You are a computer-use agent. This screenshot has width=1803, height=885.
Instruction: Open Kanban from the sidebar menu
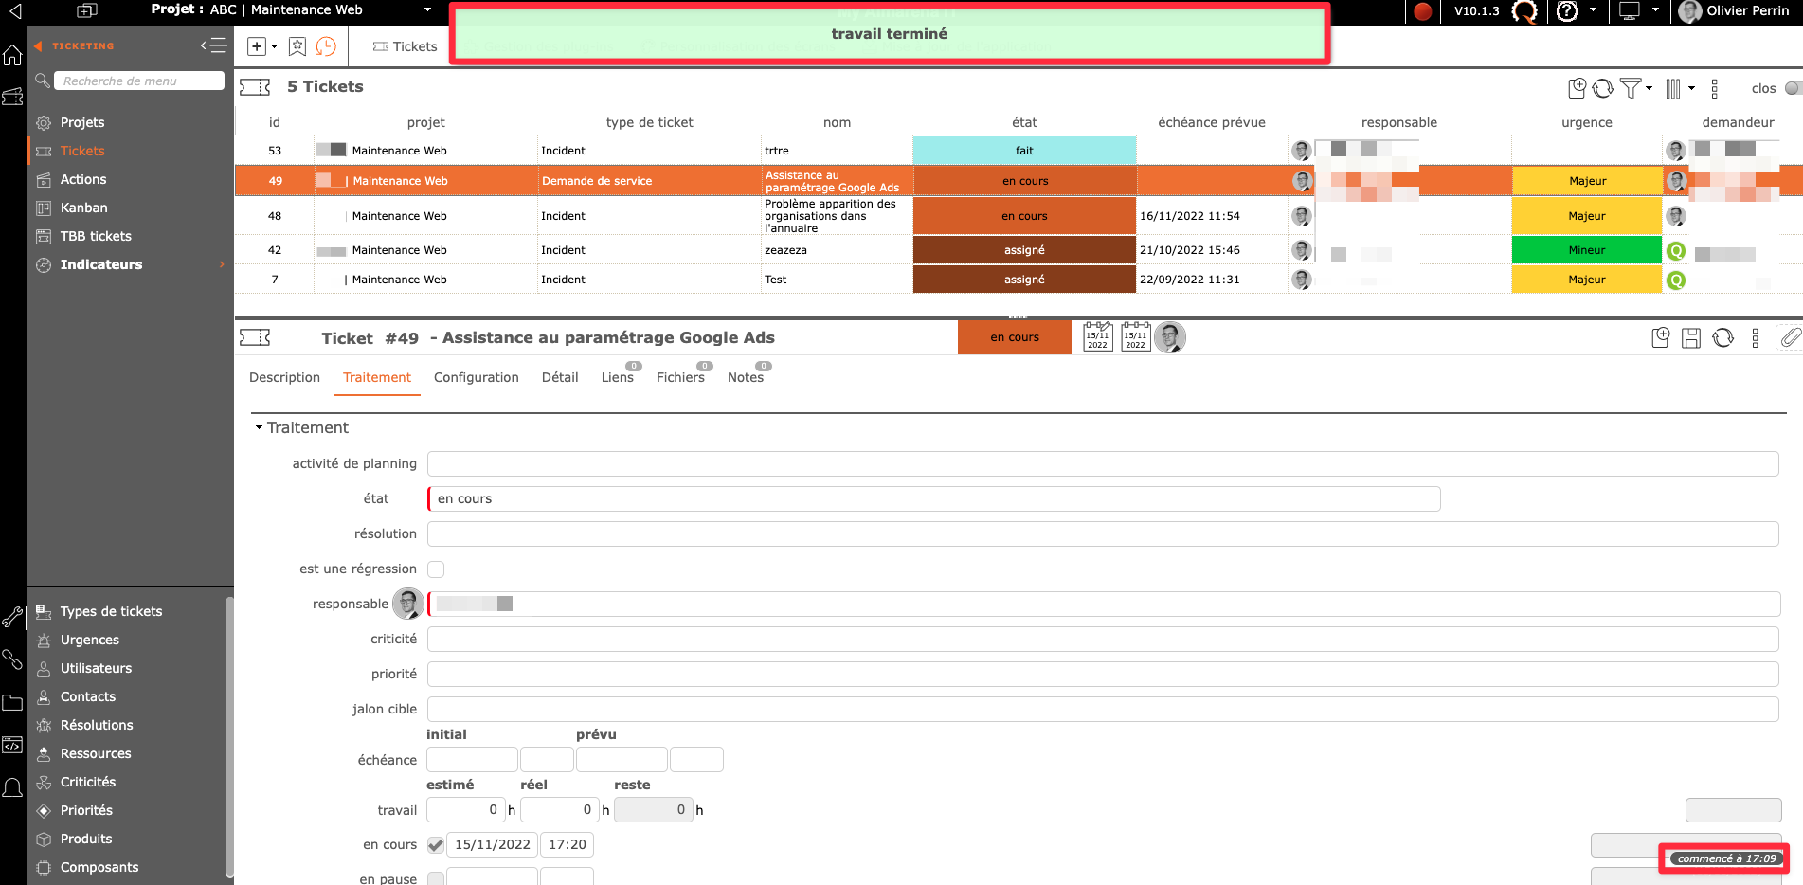tap(83, 208)
